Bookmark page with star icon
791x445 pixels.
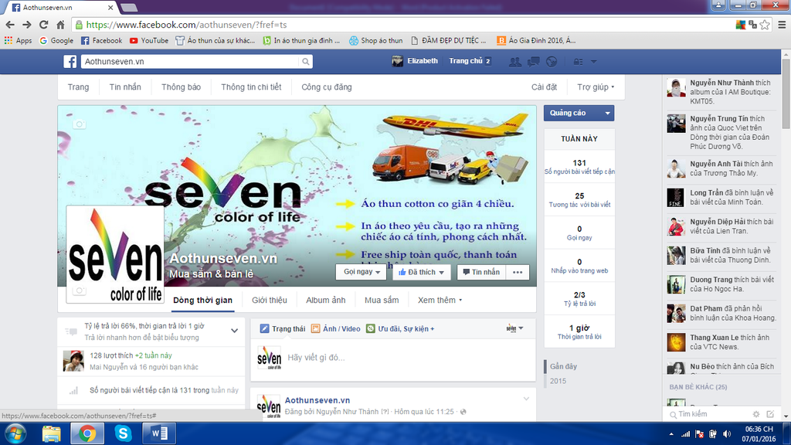[765, 25]
